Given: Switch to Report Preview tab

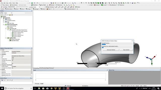Looking at the screenshot, I should click(x=50, y=68).
